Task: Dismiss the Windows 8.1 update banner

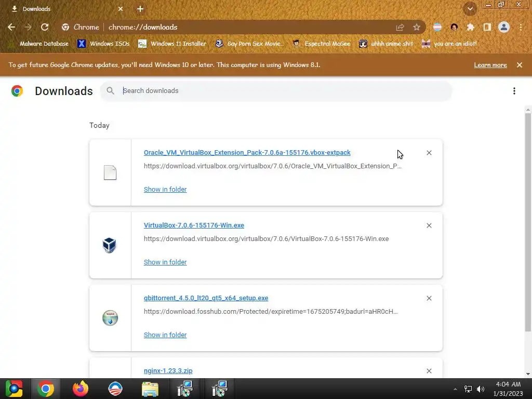Action: [x=520, y=65]
